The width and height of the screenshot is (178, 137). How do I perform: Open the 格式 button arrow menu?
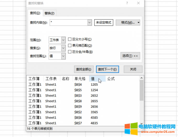(x=138, y=23)
